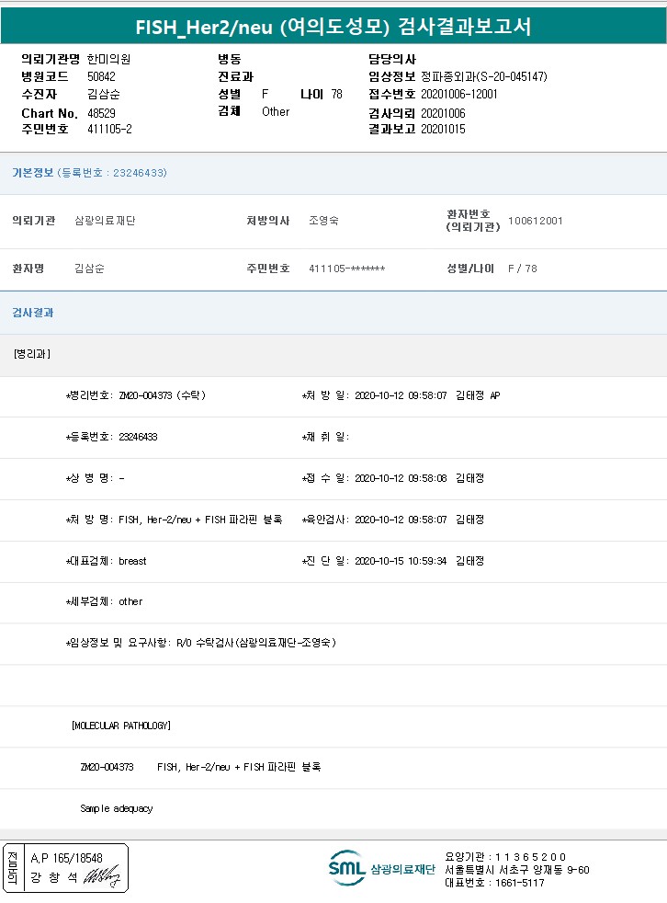Click the 진단일 timestamp 2020-10-15 10:59:34
667x903 pixels.
click(x=400, y=560)
